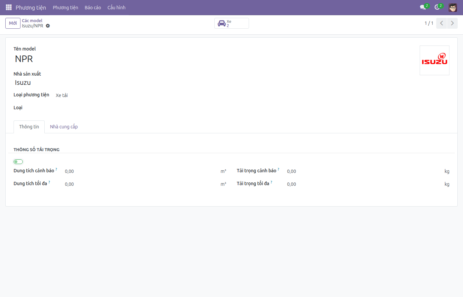Go to previous record arrow
The image size is (463, 297).
tap(442, 23)
